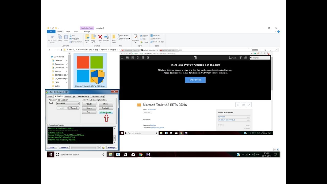Click the red Delete icon in ribbon
The width and height of the screenshot is (327, 184).
[x=100, y=37]
